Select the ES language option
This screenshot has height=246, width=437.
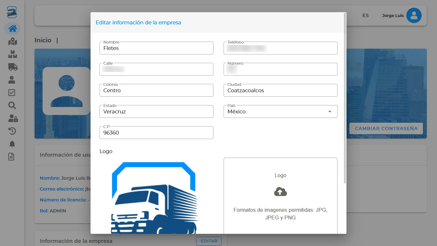point(365,15)
